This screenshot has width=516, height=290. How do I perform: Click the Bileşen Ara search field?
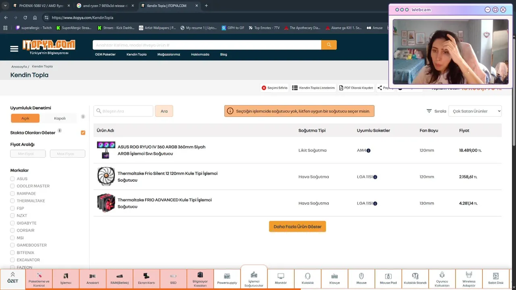[x=123, y=111]
